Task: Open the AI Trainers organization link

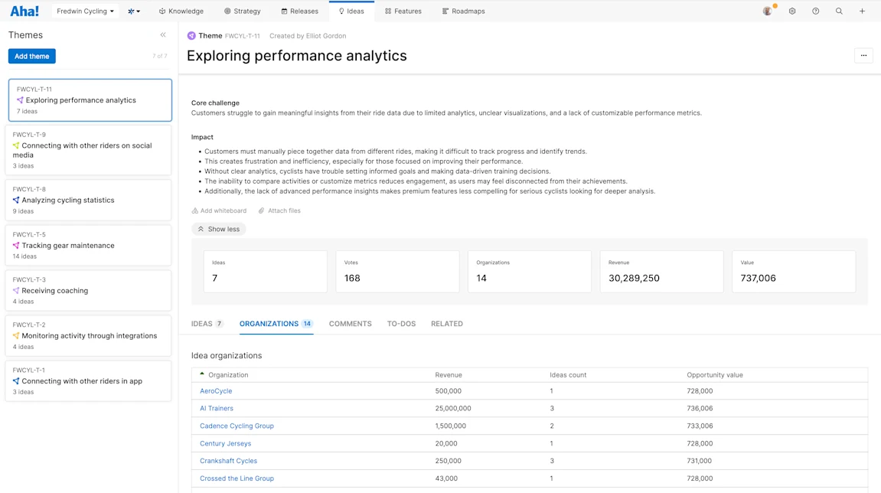Action: 217,408
